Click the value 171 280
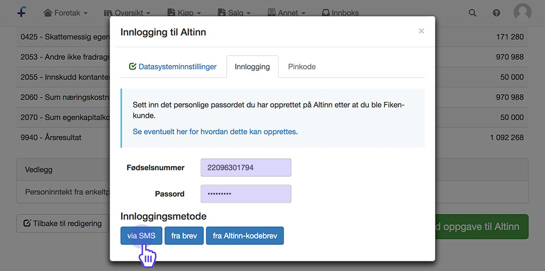This screenshot has width=545, height=271. (510, 36)
